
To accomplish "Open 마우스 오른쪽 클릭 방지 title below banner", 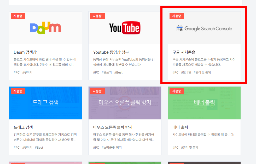I will click(113, 127).
